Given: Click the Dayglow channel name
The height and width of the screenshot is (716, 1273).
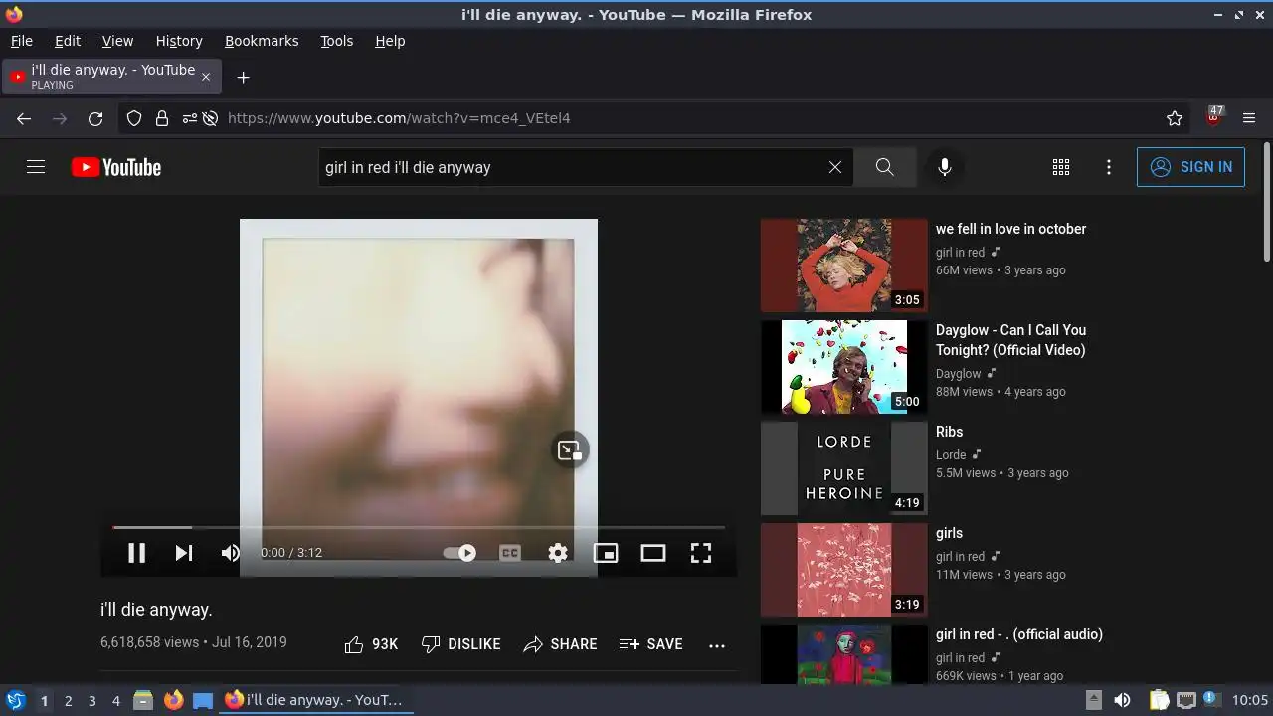Looking at the screenshot, I should pyautogui.click(x=958, y=374).
